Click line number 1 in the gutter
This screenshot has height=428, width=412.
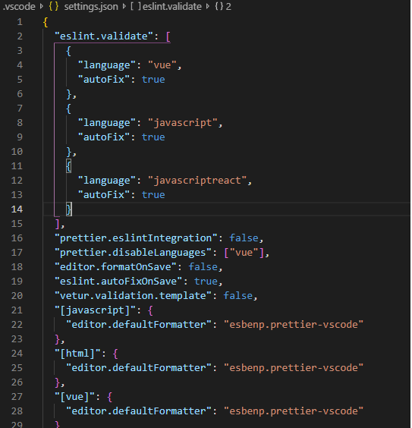[20, 22]
